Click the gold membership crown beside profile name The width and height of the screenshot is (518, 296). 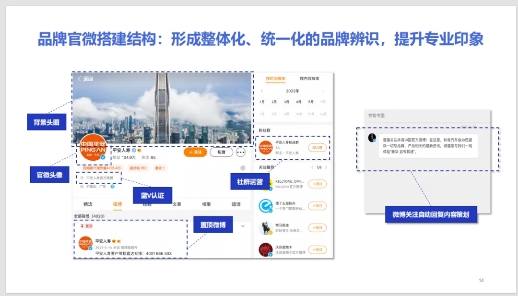click(140, 150)
